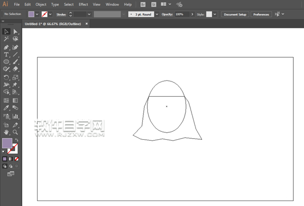Click the Document Setup button
The width and height of the screenshot is (304, 206).
(x=235, y=14)
